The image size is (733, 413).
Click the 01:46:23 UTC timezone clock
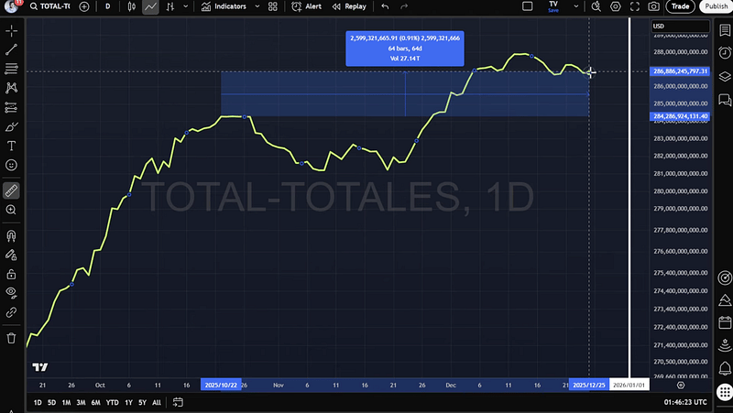point(685,402)
